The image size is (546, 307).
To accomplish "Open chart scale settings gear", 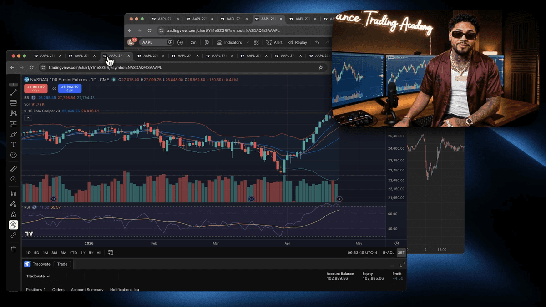I will coord(397,243).
